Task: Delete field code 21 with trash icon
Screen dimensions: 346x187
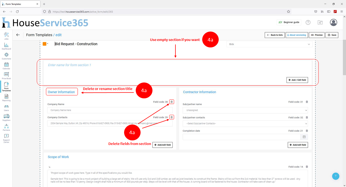Action: pos(307,131)
